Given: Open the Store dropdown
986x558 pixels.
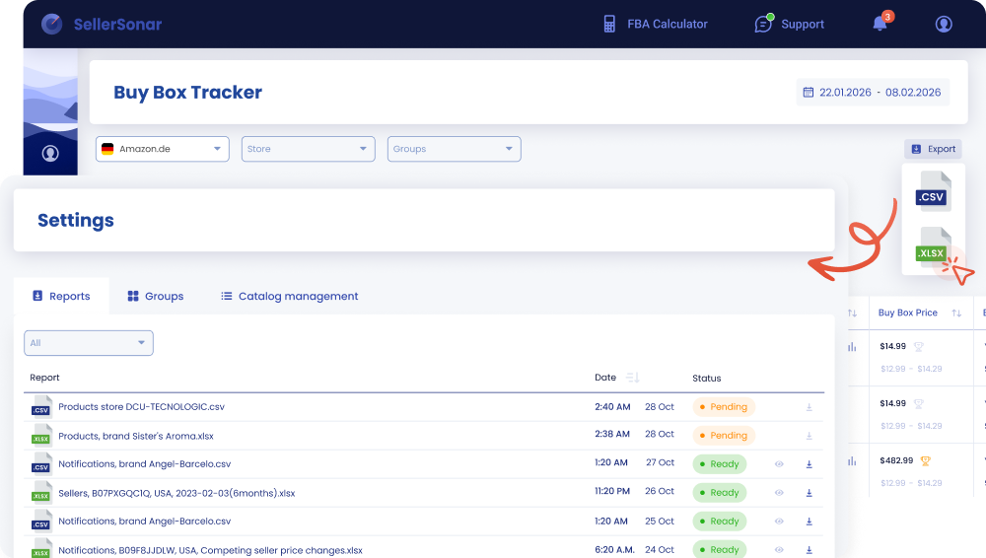Looking at the screenshot, I should click(308, 149).
